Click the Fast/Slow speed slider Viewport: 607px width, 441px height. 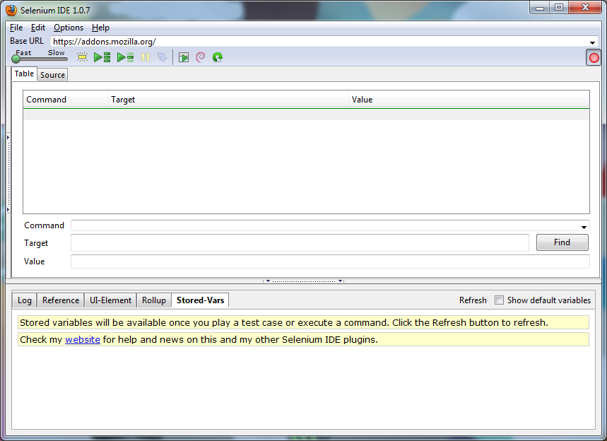[39, 59]
